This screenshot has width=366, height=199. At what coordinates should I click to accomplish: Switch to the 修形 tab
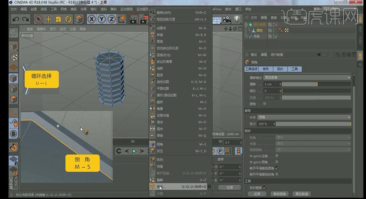(x=266, y=69)
